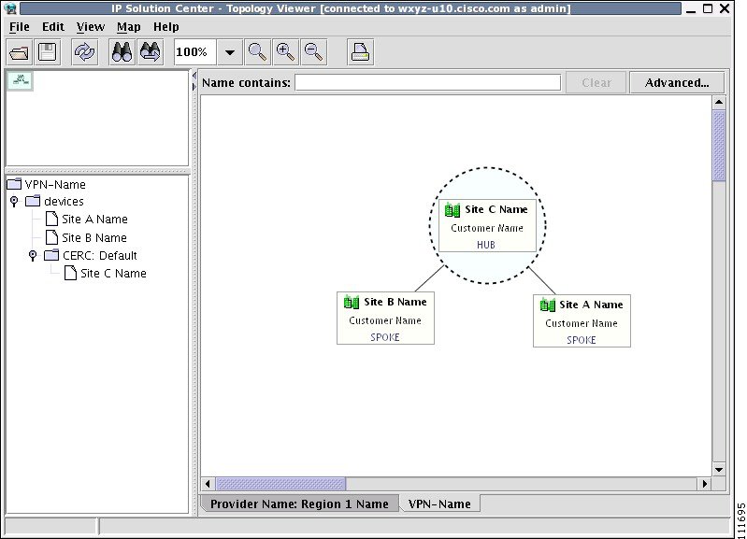
Task: Click the Site A Name document icon in the tree
Action: point(51,219)
